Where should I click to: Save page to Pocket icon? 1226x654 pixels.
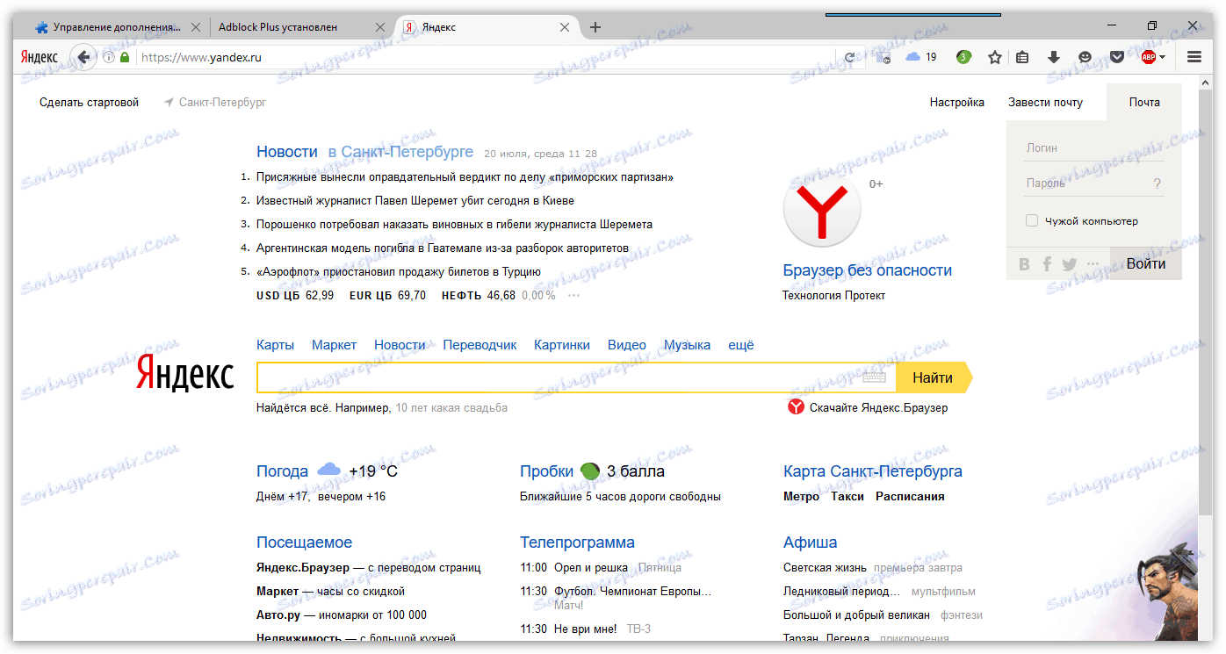(1117, 57)
